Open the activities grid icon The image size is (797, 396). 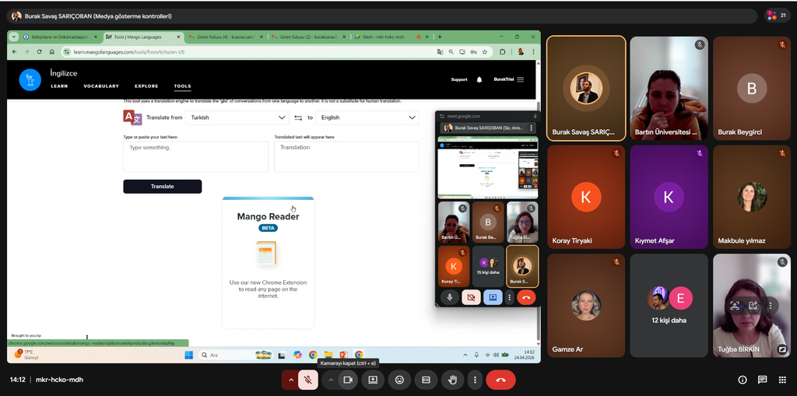point(782,380)
